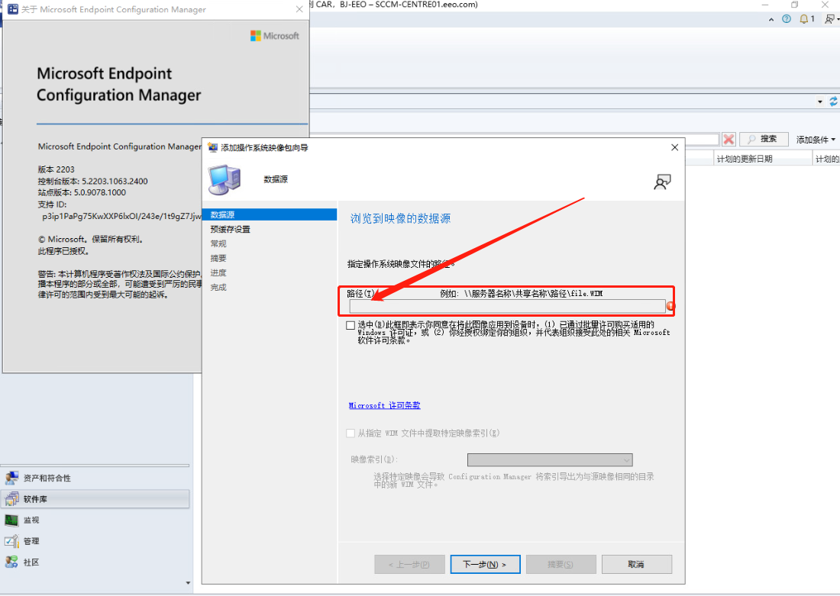The width and height of the screenshot is (840, 596).
Task: Click the Previous button in wizard
Action: [409, 565]
